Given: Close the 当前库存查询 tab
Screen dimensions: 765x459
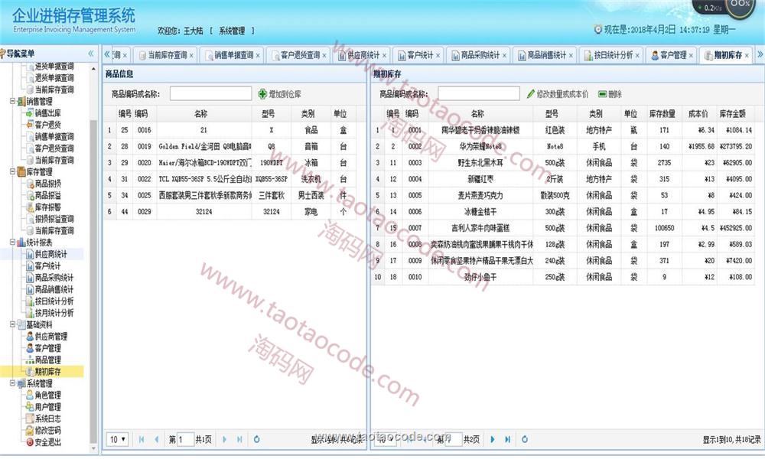Looking at the screenshot, I should (191, 55).
